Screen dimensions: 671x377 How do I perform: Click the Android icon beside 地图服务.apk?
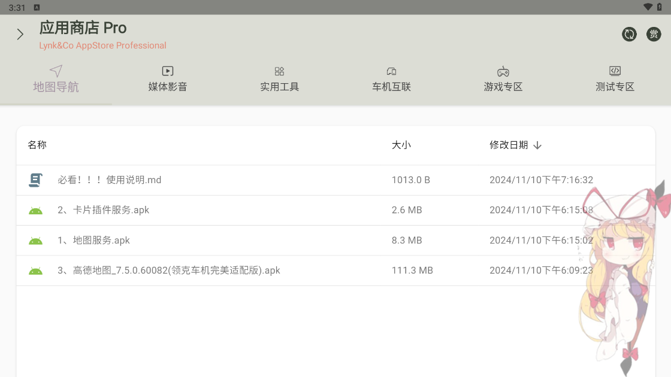(x=36, y=241)
